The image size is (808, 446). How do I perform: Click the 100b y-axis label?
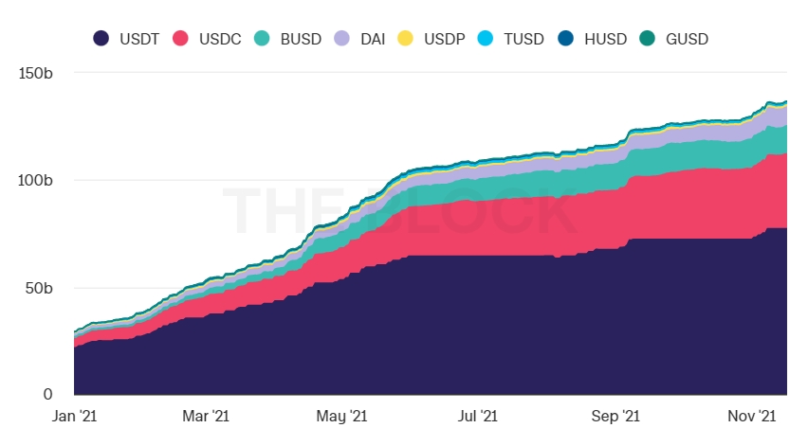[x=34, y=180]
